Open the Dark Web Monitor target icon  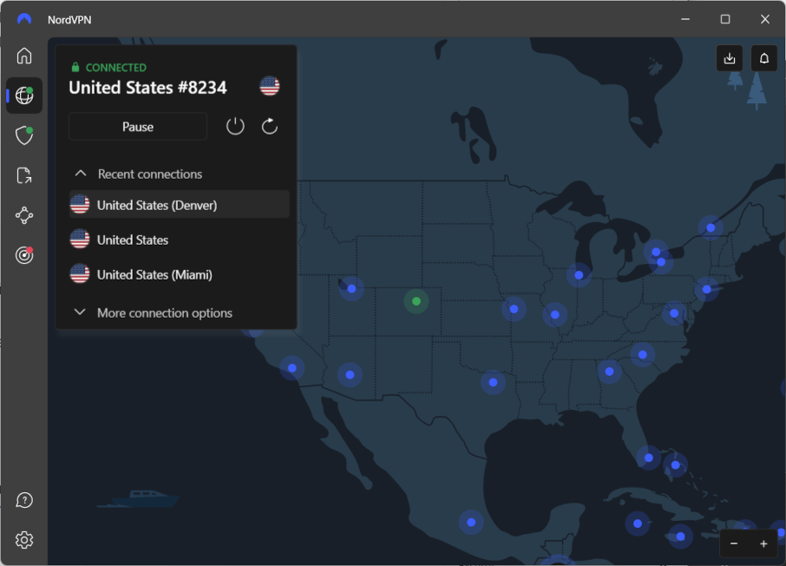[x=24, y=255]
